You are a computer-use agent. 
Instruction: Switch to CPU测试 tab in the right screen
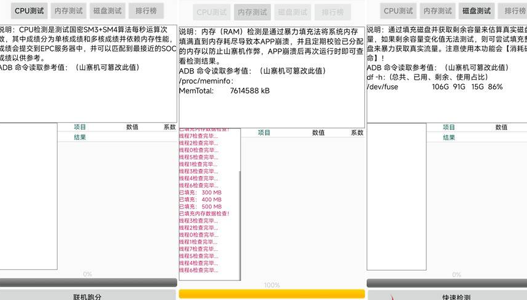click(x=398, y=11)
